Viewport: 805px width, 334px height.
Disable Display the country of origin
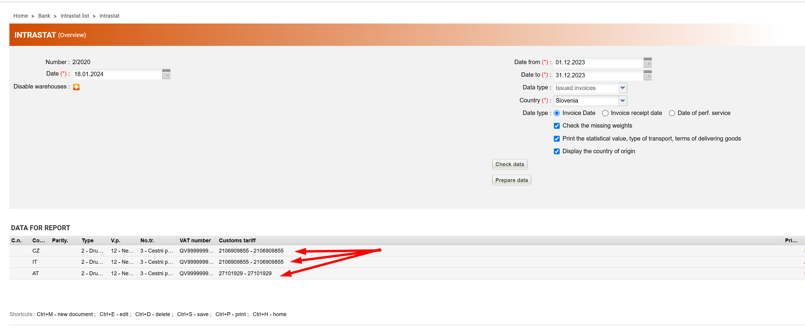point(556,151)
